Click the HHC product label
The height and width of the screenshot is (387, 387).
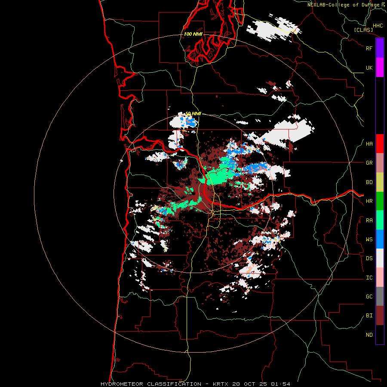tap(378, 26)
